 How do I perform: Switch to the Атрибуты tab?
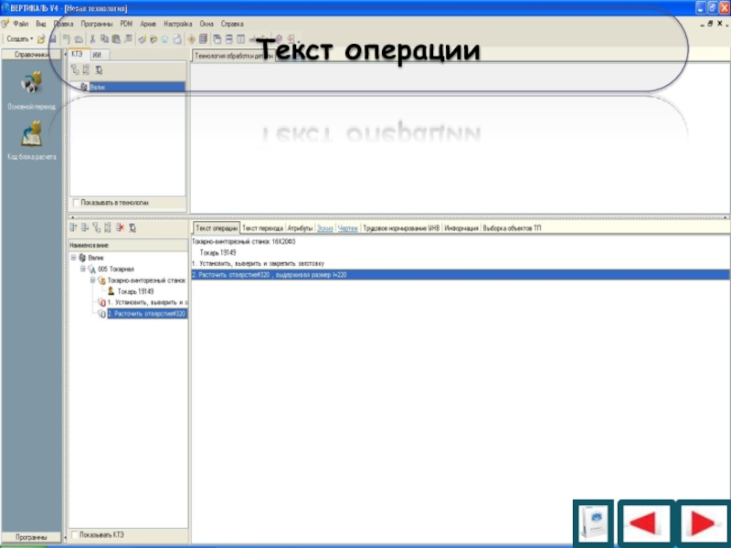click(x=300, y=227)
